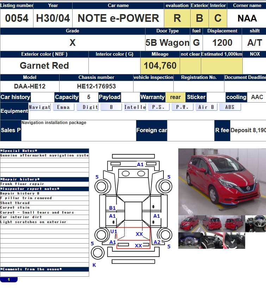Open the rear seats interior thumbnail

pyautogui.click(x=234, y=240)
